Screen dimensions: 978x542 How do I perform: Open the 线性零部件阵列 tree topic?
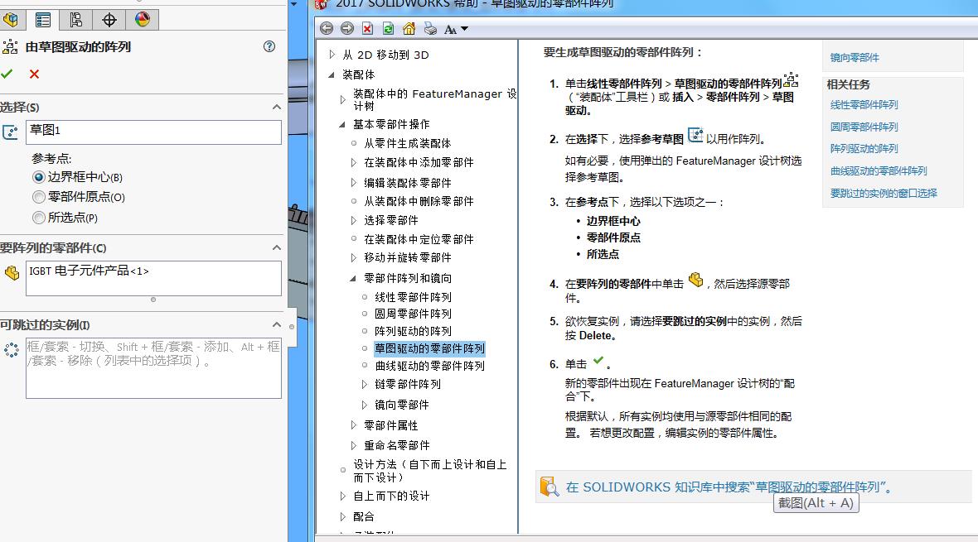click(x=413, y=297)
